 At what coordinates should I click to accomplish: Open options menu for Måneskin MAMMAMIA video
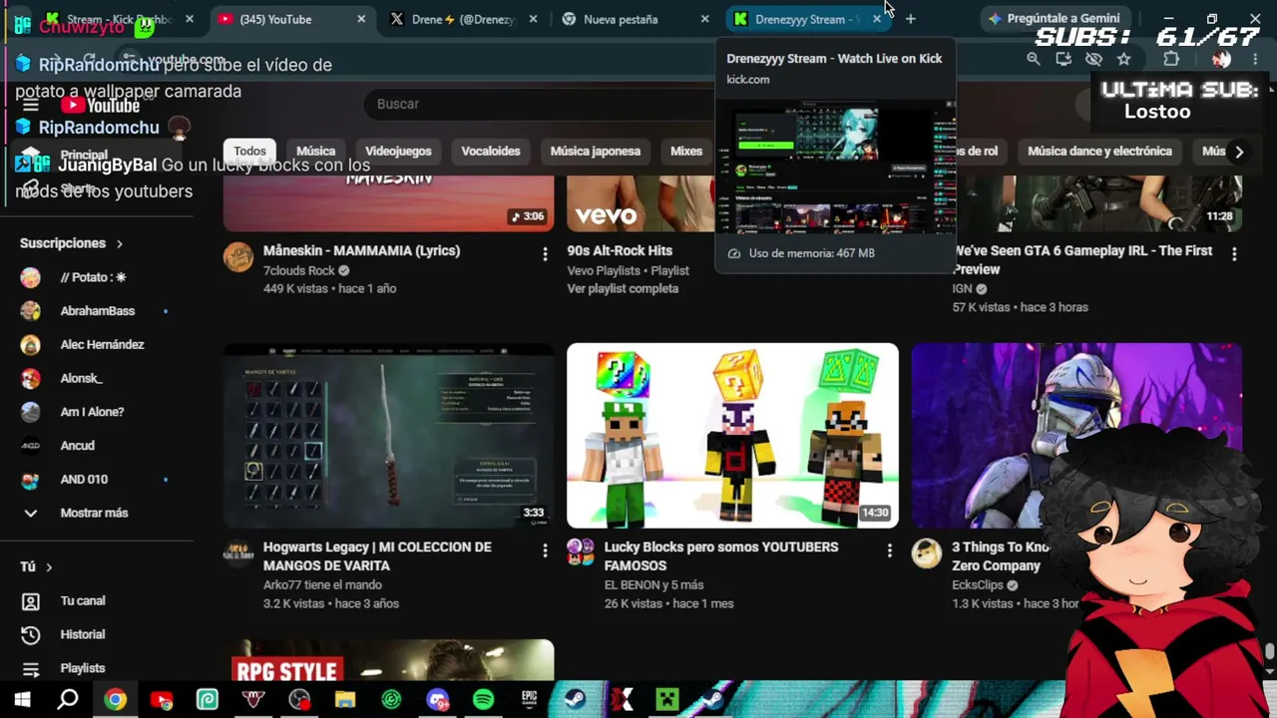tap(545, 255)
